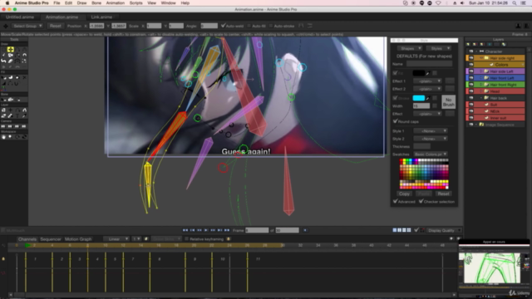Screen dimensions: 532x299
Task: Select the Track Camera tool
Action: (x=3, y=126)
